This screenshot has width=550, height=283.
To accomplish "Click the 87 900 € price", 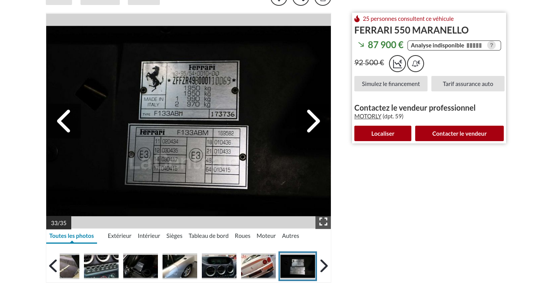I will [x=386, y=45].
